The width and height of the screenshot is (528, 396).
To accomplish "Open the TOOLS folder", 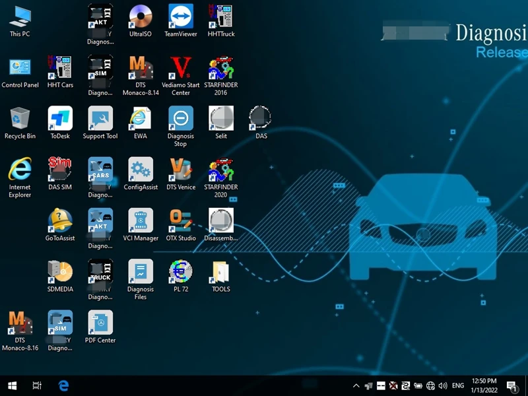I will 220,272.
